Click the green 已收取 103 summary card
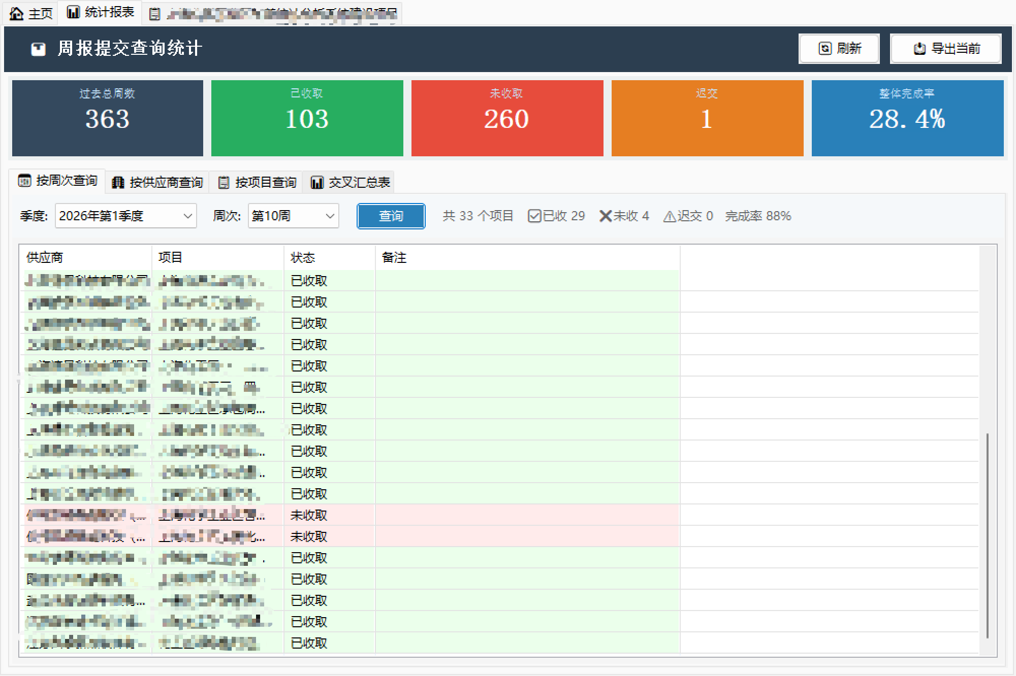The width and height of the screenshot is (1016, 676). (307, 118)
